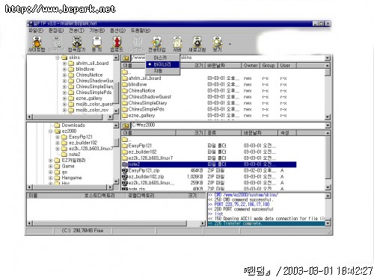374x280 pixels.
Task: Click the transfer queue horizontal scrollbar
Action: (116, 223)
